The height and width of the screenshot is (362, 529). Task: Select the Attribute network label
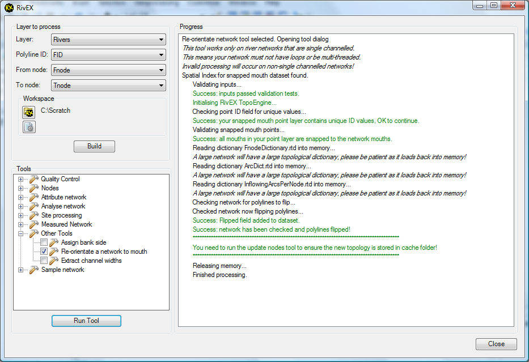tap(64, 197)
